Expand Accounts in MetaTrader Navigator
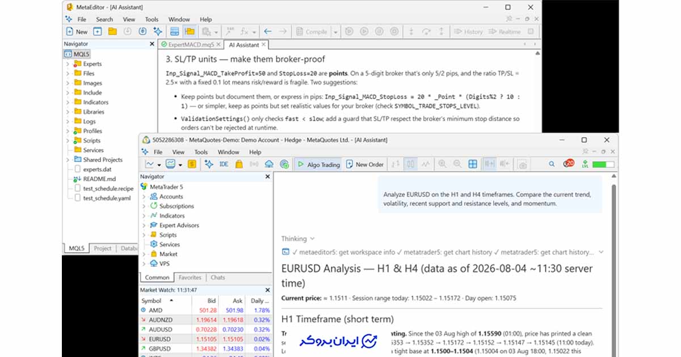The height and width of the screenshot is (357, 681). click(x=144, y=197)
